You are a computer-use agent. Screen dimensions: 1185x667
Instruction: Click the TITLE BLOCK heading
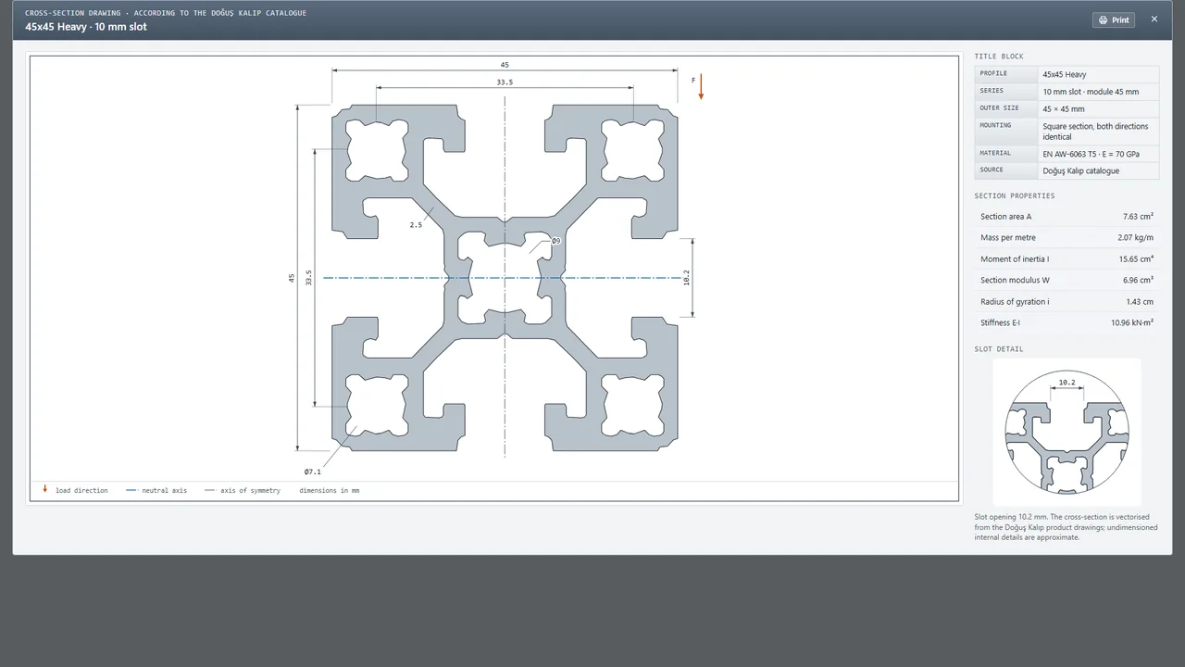[999, 57]
